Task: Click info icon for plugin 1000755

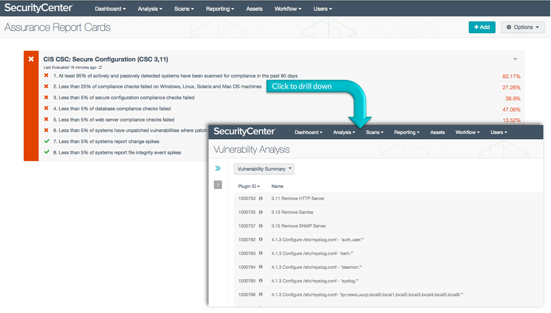Action: pos(261,212)
